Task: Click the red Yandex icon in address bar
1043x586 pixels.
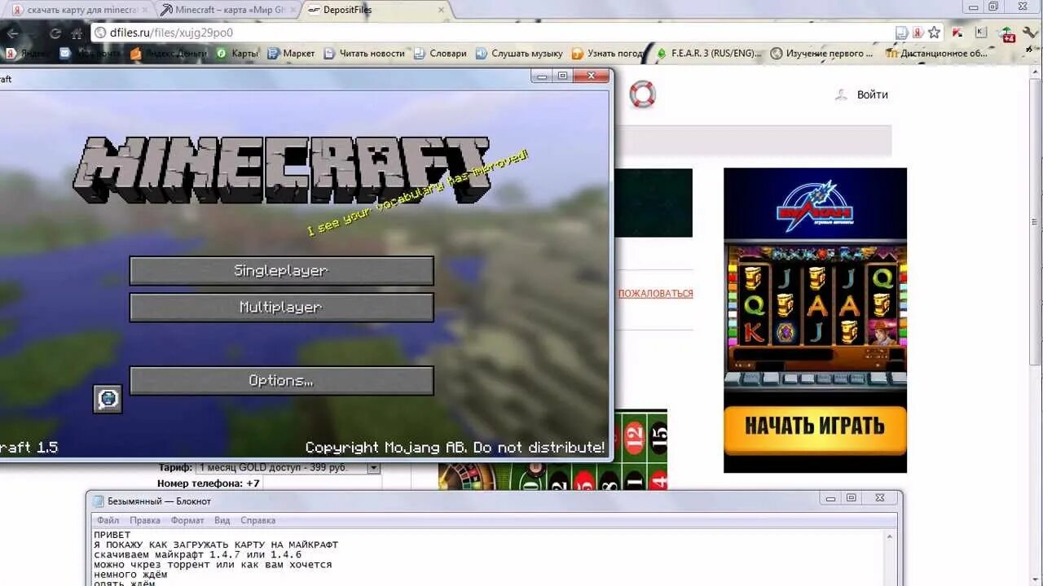Action: 918,33
